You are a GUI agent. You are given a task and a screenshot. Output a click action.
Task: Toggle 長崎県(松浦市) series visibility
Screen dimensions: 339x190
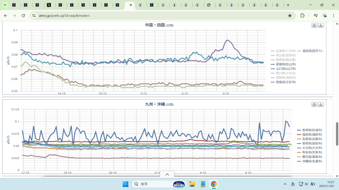coord(312,130)
